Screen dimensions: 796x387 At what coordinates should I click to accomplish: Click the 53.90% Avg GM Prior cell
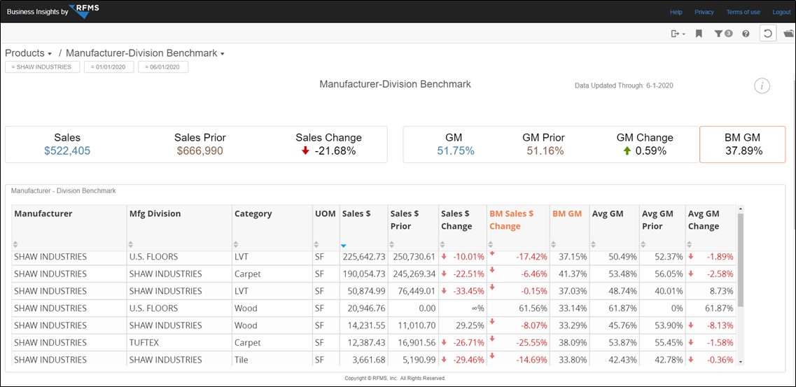coord(662,325)
